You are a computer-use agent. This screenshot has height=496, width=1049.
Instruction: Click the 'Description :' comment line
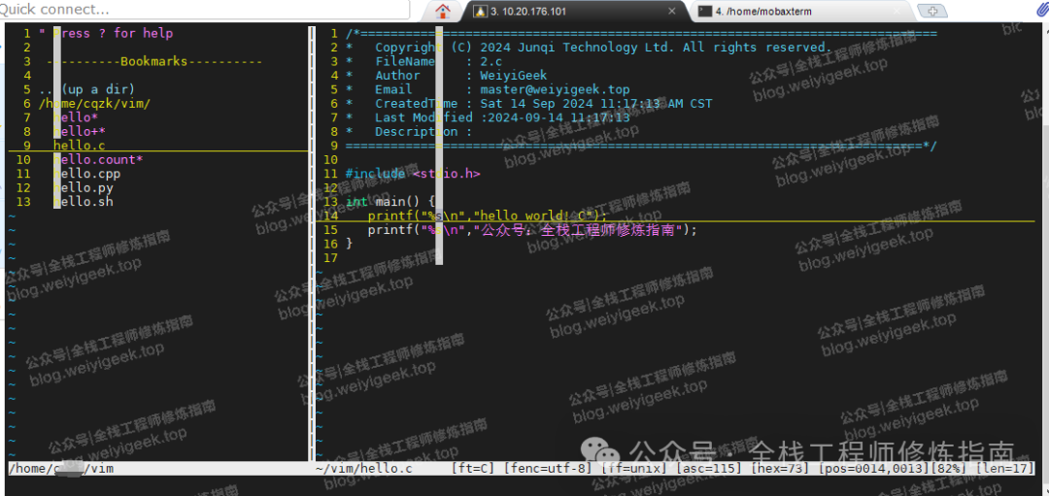click(409, 132)
